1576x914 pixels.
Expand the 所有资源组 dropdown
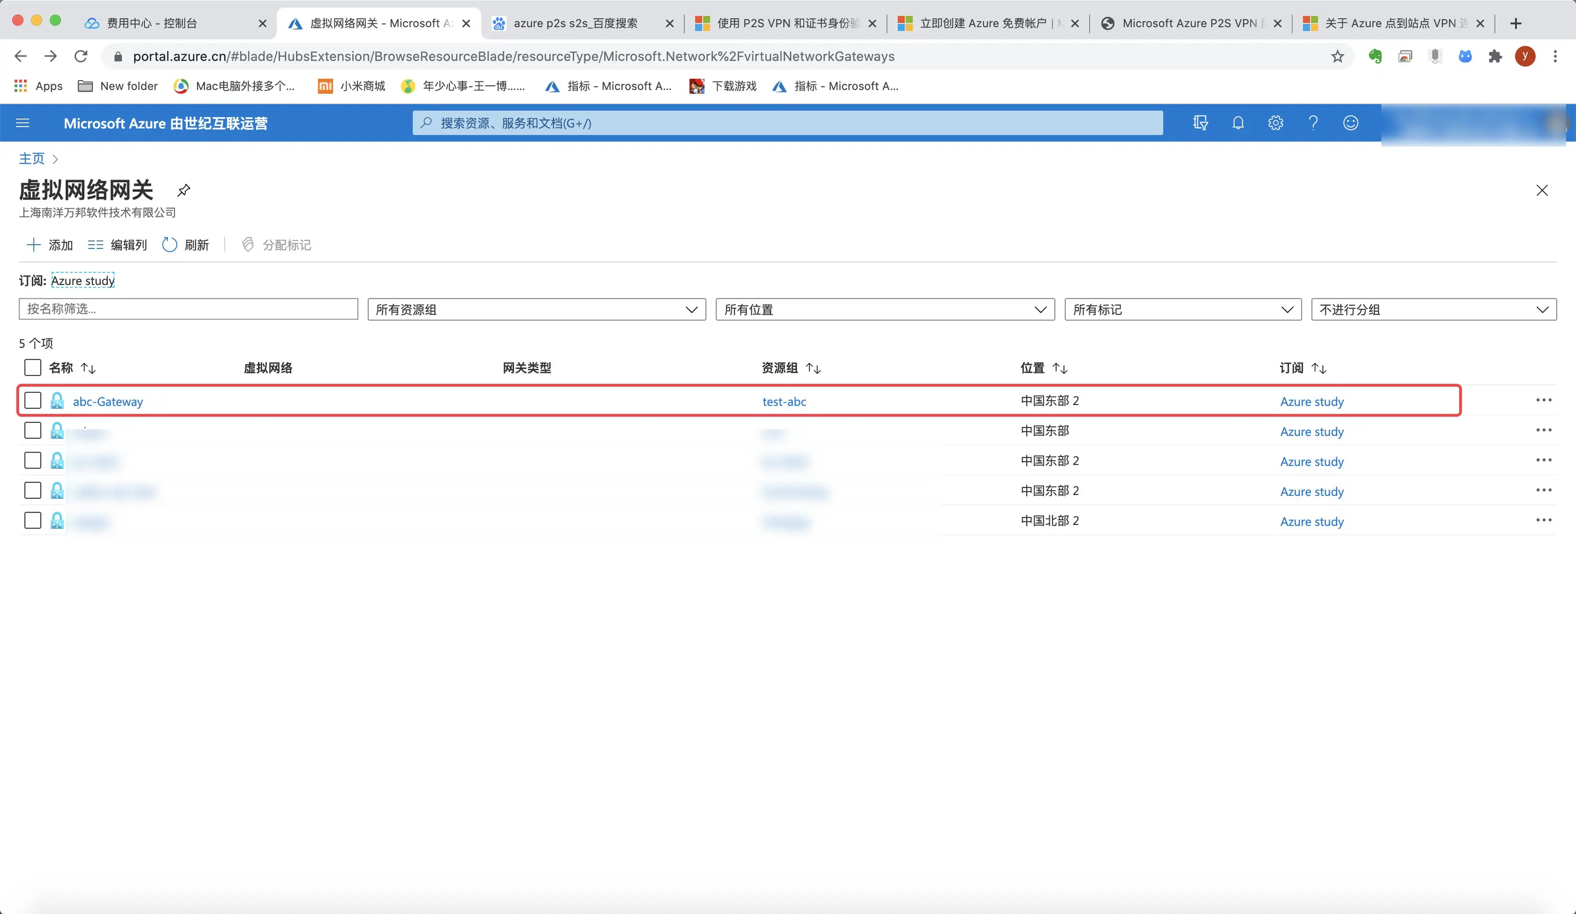coord(536,309)
